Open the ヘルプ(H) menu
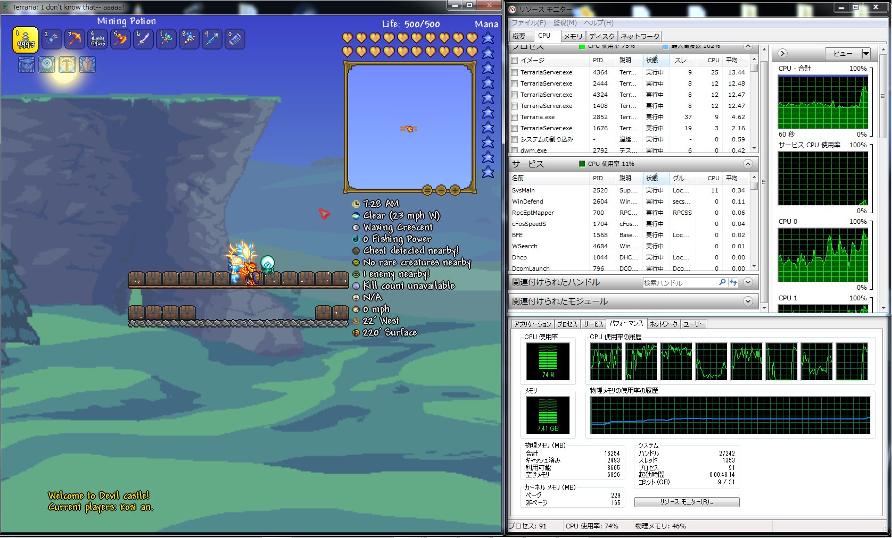Screen dimensions: 892x538 [599, 23]
